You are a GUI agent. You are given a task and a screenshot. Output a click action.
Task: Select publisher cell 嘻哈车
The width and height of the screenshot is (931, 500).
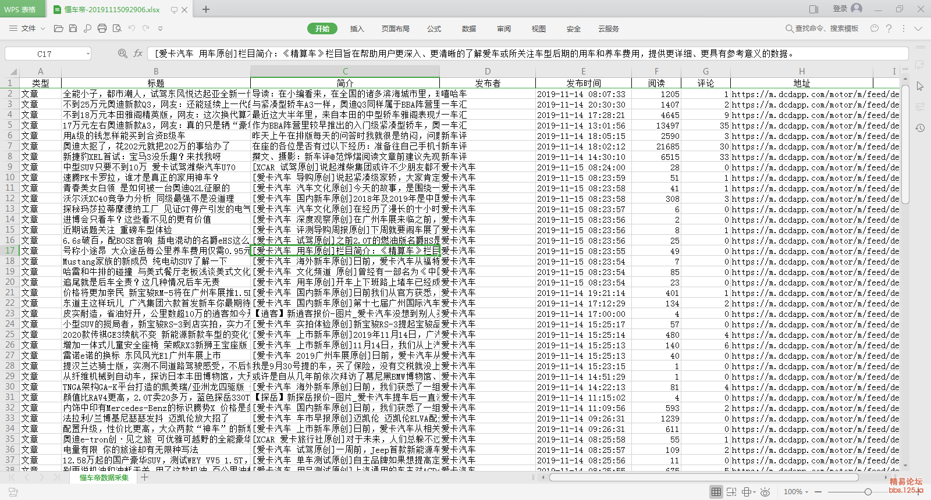[488, 94]
